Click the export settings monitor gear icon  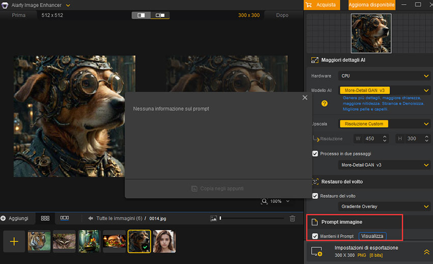[317, 252]
